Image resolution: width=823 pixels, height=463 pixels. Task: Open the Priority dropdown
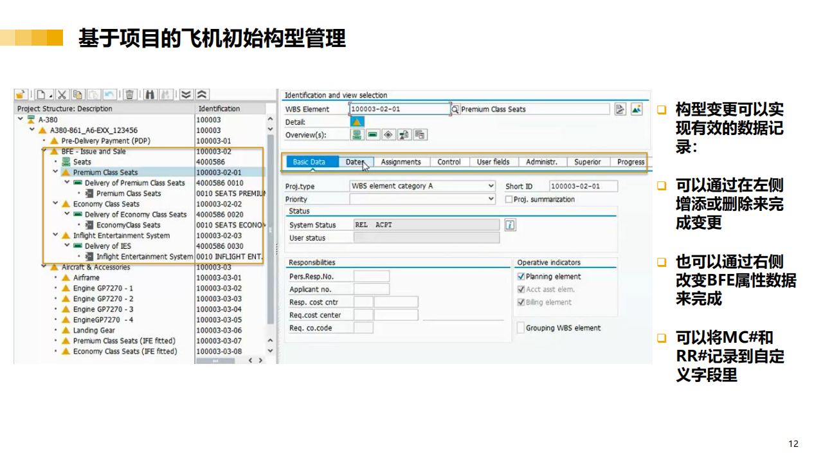pos(491,199)
